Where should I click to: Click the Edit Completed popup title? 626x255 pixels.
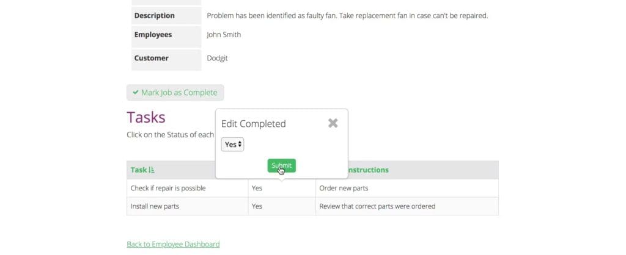253,123
